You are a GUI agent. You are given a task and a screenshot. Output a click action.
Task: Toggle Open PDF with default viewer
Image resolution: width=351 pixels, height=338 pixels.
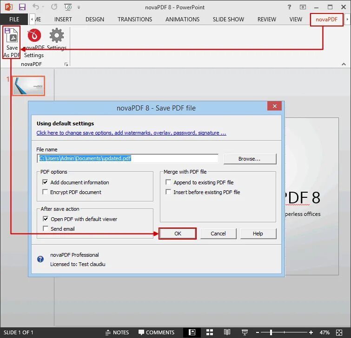(46, 219)
